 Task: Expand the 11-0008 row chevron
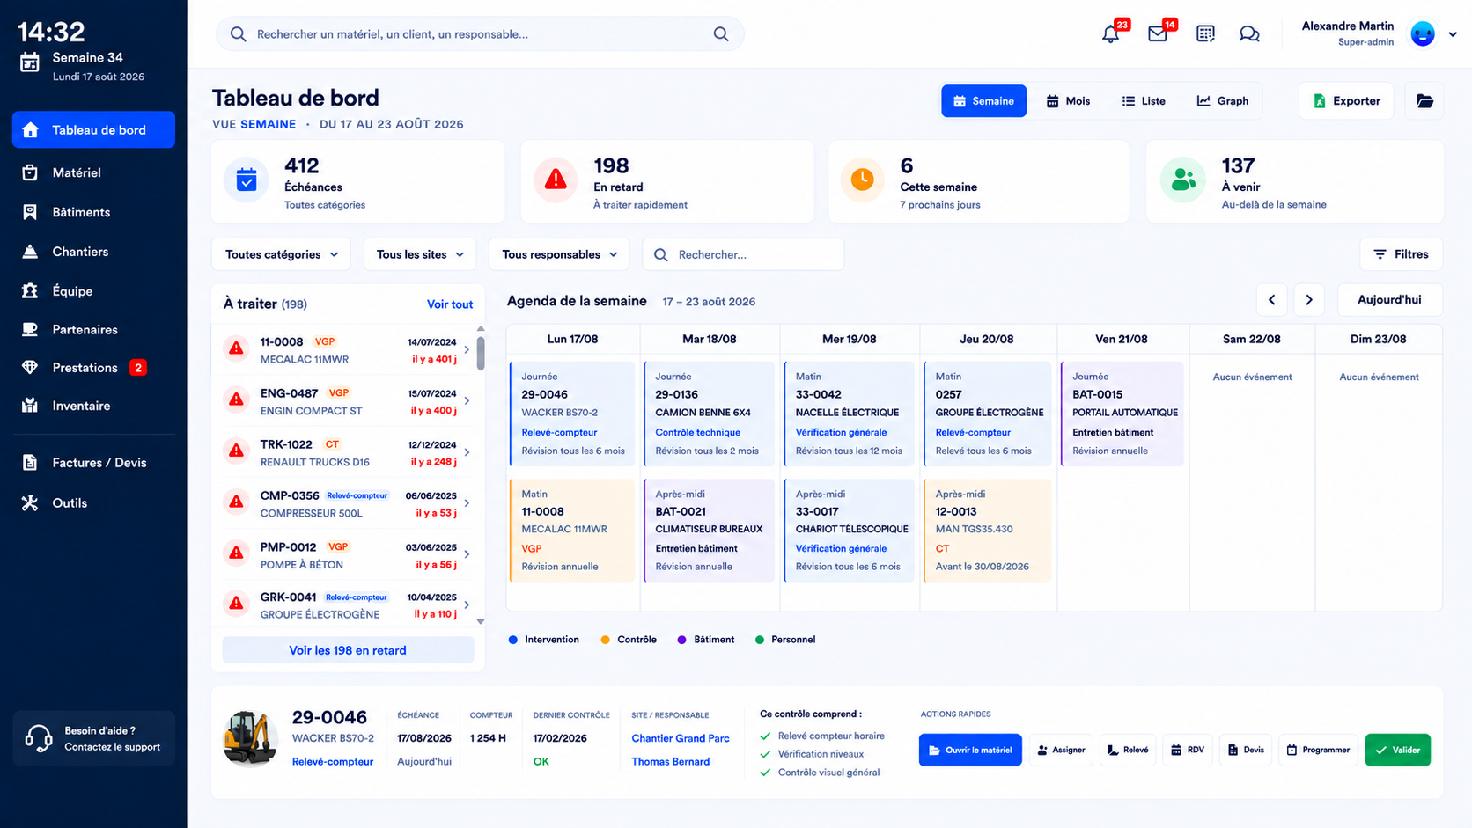tap(467, 349)
